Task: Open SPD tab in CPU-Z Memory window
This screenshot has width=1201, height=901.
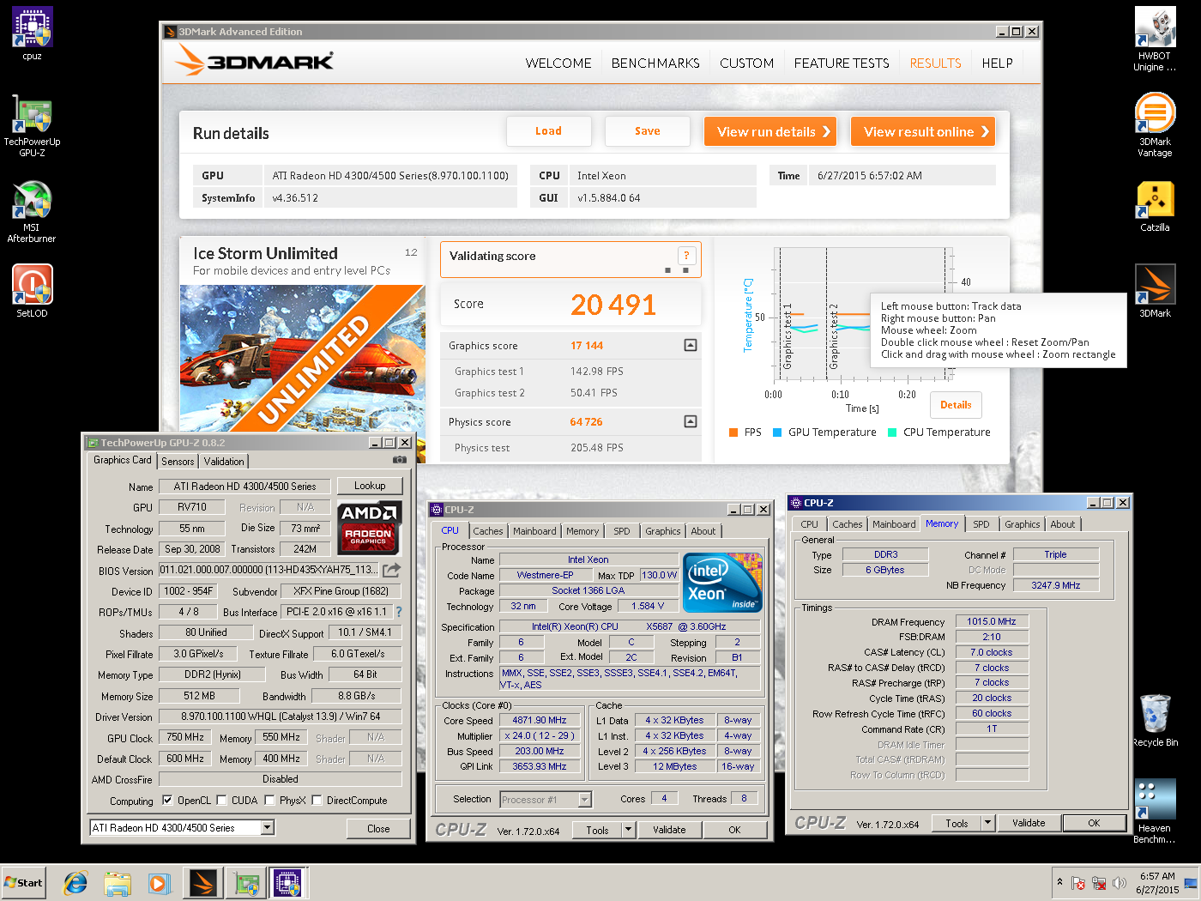Action: (x=981, y=524)
